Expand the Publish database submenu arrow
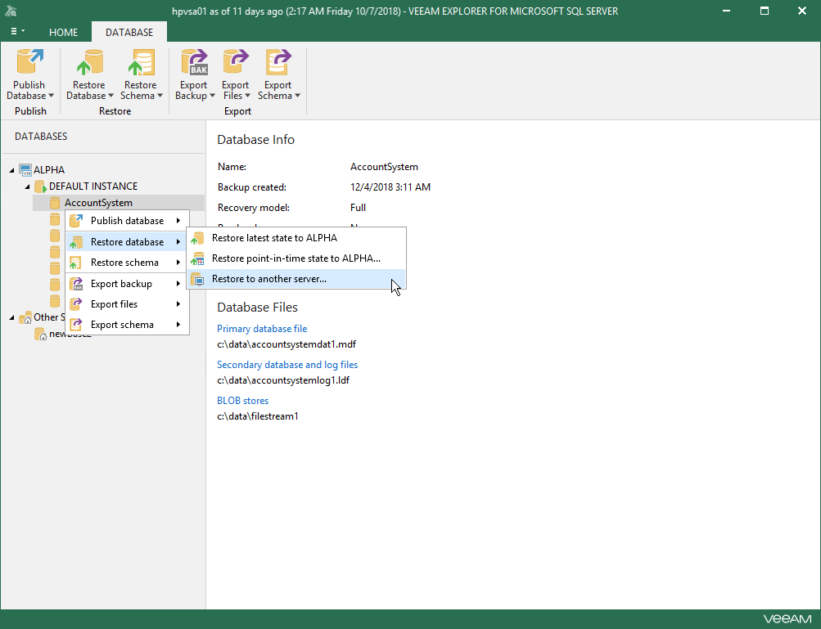Screen dimensions: 821x629 pyautogui.click(x=178, y=221)
